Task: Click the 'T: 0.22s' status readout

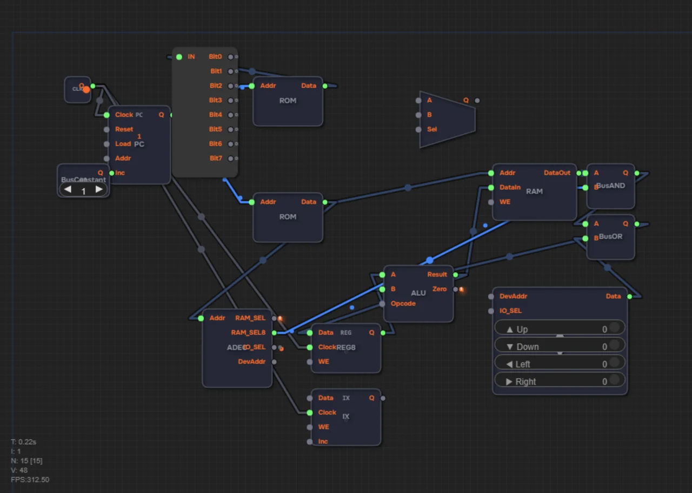Action: click(x=23, y=442)
